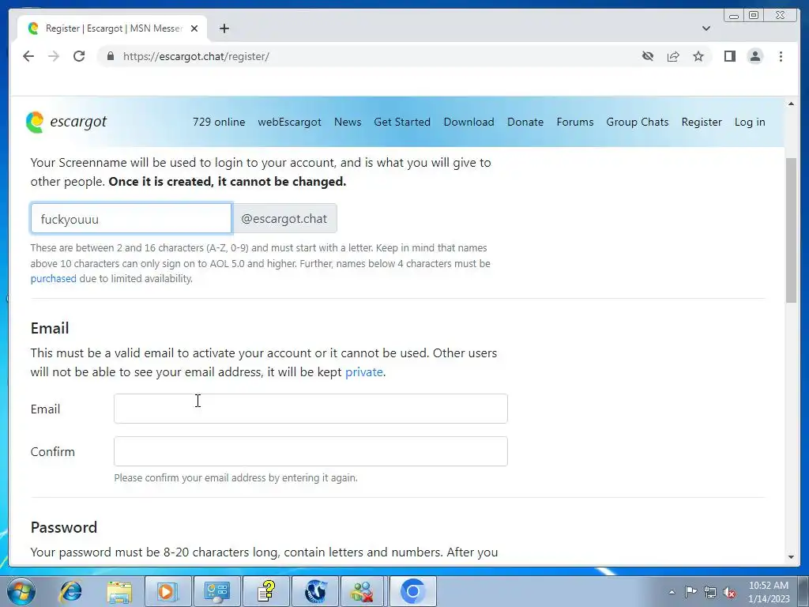Image resolution: width=809 pixels, height=607 pixels.
Task: Minimize the browser window
Action: point(734,16)
